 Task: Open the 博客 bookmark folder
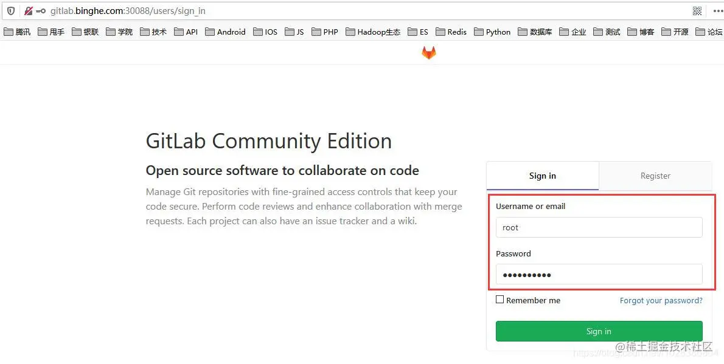point(641,32)
